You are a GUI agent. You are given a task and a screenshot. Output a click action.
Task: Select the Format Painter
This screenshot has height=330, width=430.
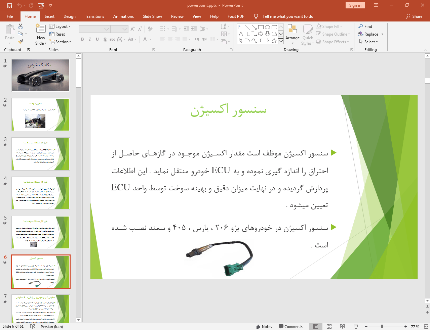[20, 41]
